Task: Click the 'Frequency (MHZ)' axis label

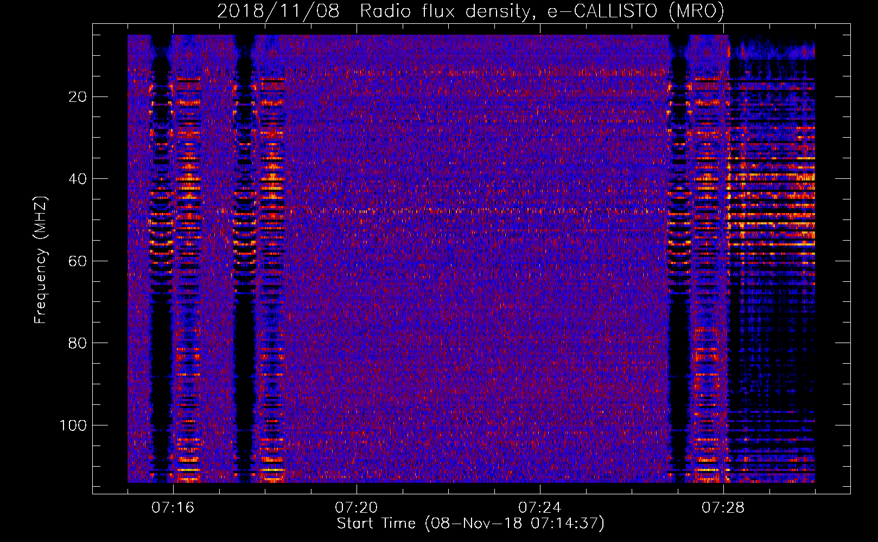Action: 41,260
